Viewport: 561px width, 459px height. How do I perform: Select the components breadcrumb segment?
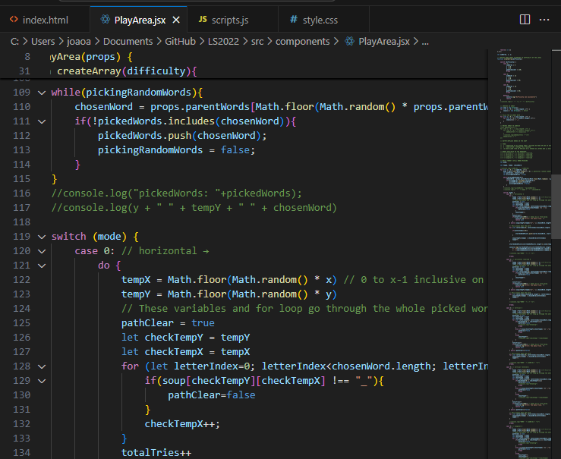click(x=302, y=42)
